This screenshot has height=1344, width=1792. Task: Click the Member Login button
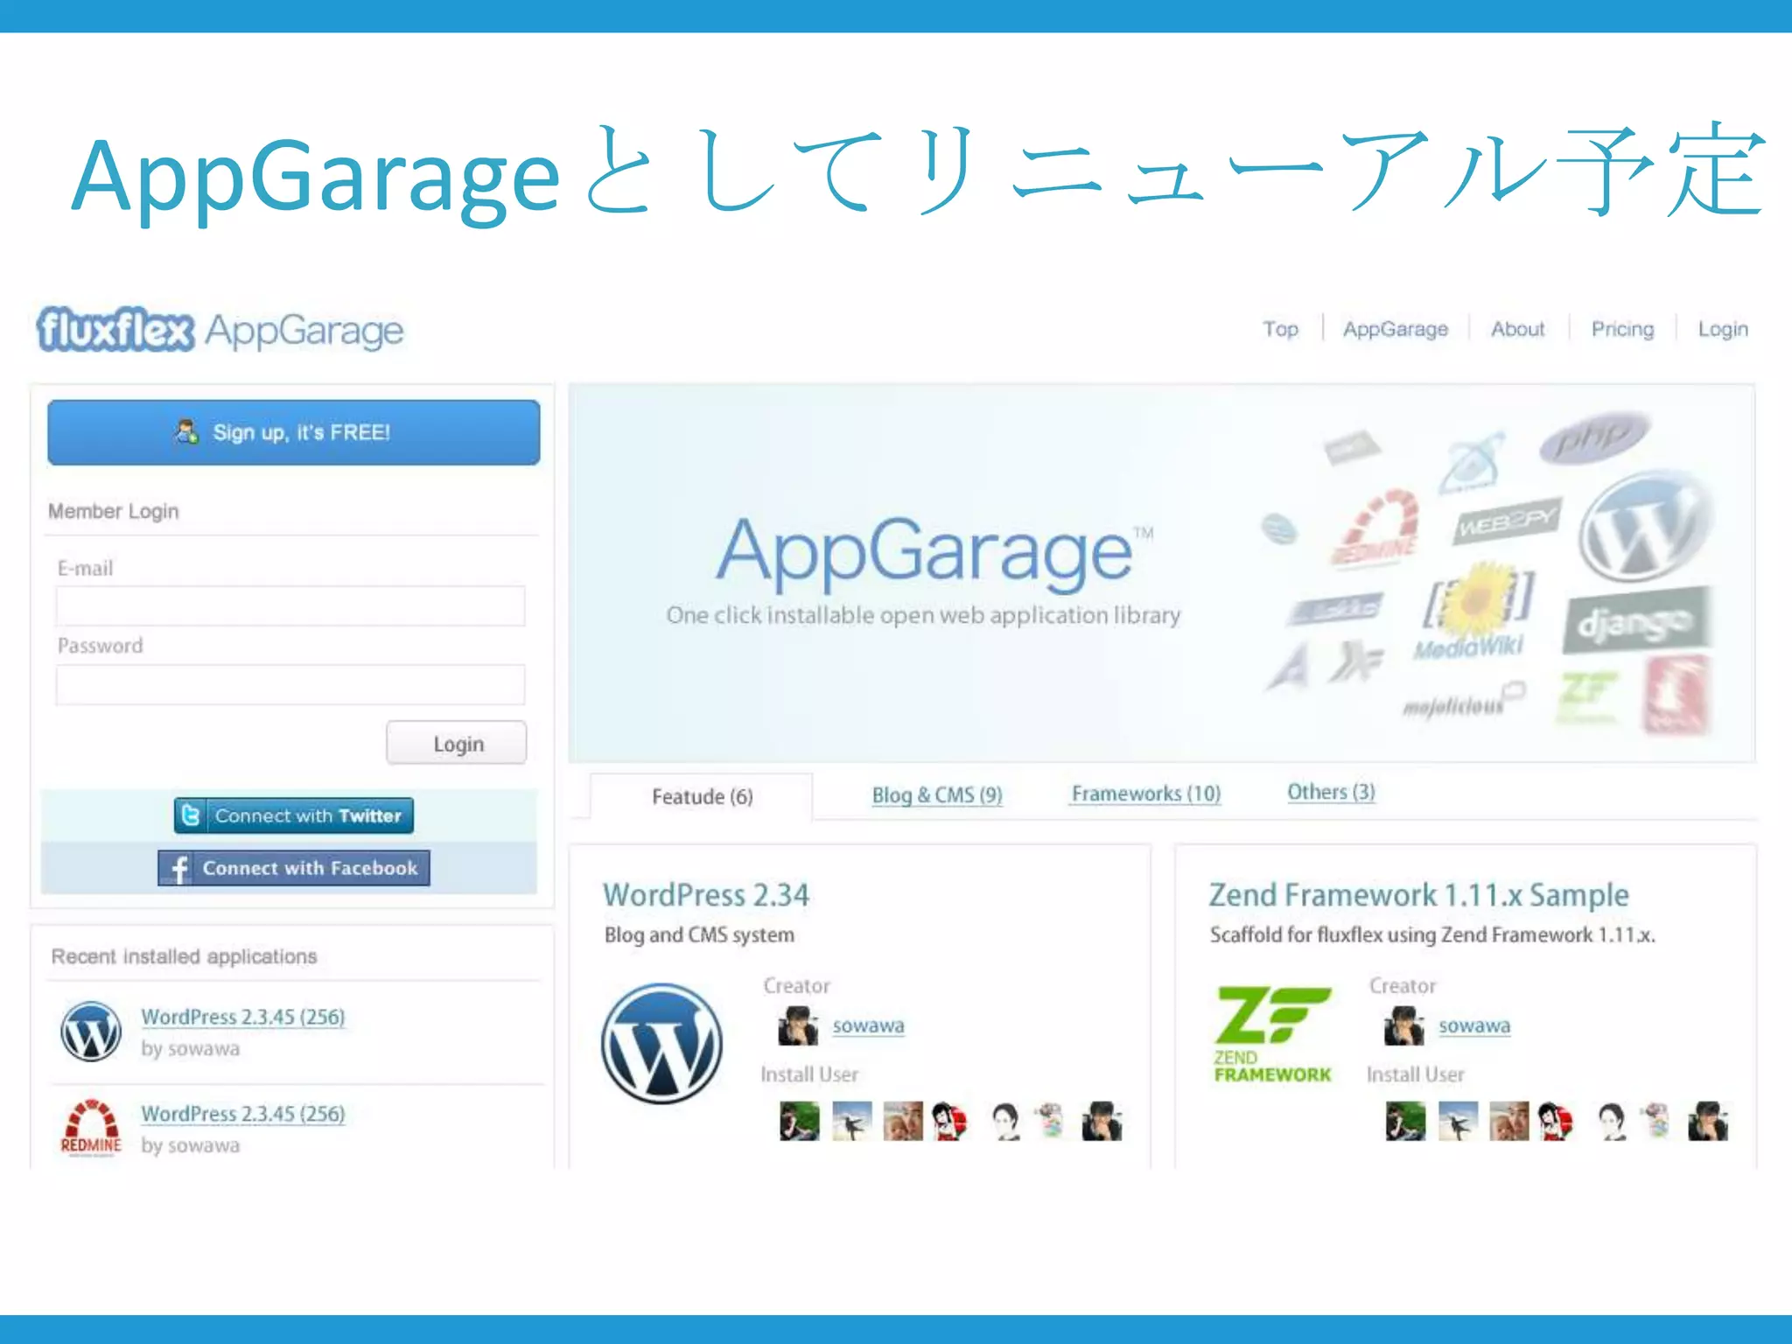[x=457, y=743]
